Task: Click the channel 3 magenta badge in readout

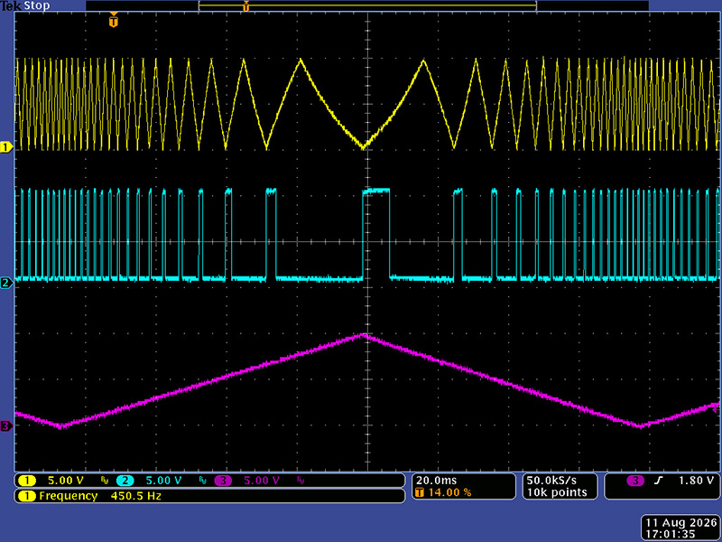Action: (x=222, y=481)
